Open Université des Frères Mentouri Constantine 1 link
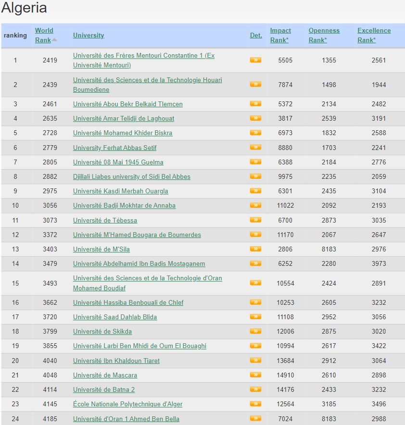Screen dimensions: 405x425 [x=144, y=60]
